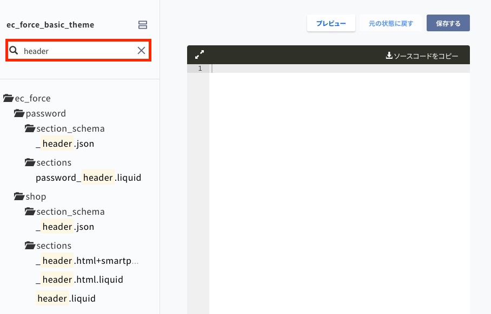Screen dimensions: 491x314
Task: Focus the header search input field
Action: [x=78, y=50]
